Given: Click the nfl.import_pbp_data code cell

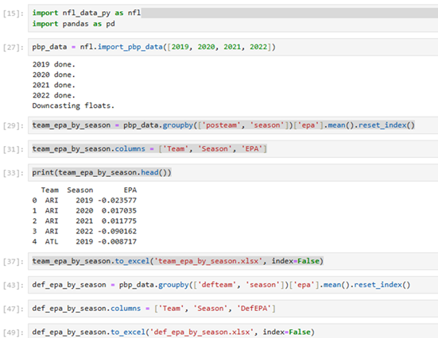Looking at the screenshot, I should pos(233,47).
